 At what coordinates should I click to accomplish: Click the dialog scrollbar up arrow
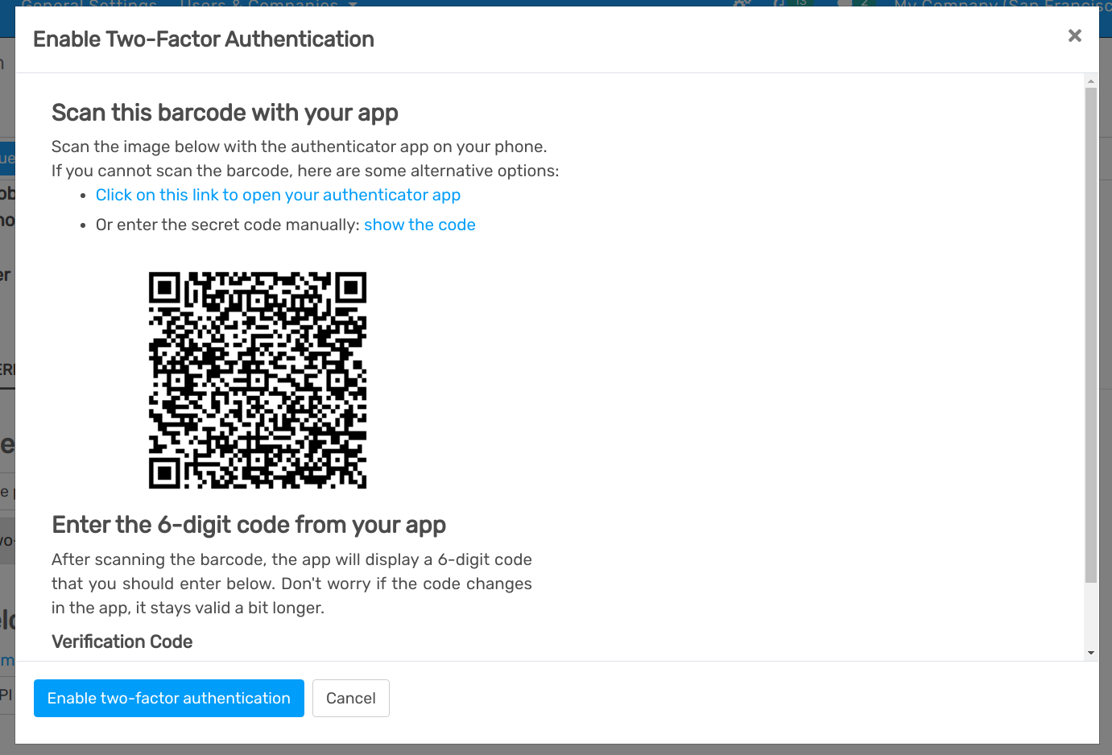[1091, 81]
